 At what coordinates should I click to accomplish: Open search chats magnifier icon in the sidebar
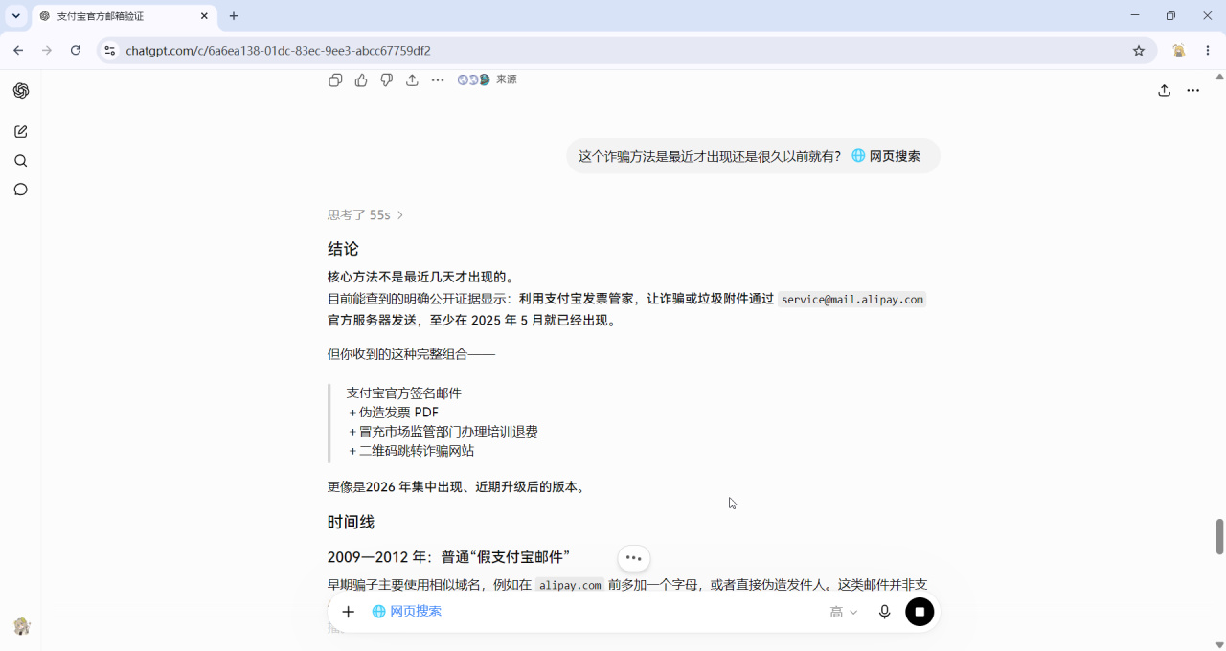point(21,161)
